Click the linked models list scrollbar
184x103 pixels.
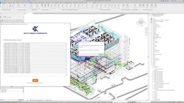[66, 59]
